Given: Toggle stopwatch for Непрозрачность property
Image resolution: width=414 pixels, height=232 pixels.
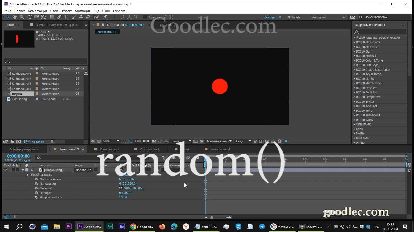Looking at the screenshot, I should coord(37,197).
